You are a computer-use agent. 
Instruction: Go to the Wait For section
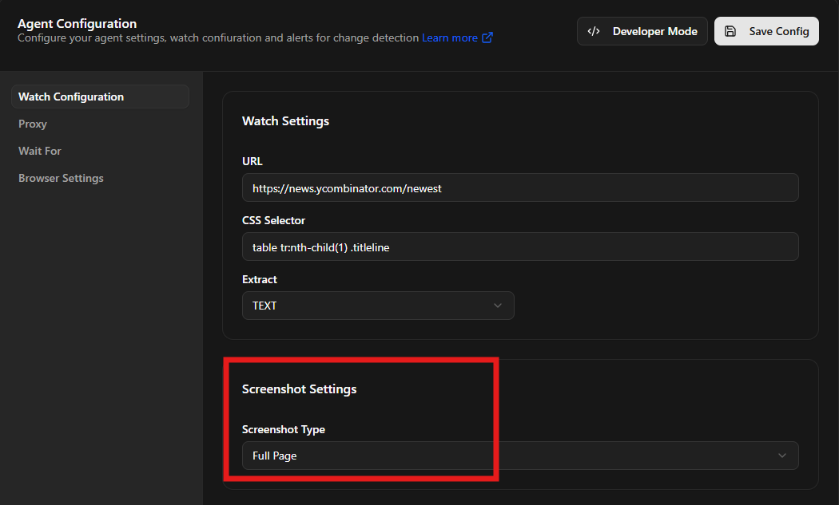40,151
